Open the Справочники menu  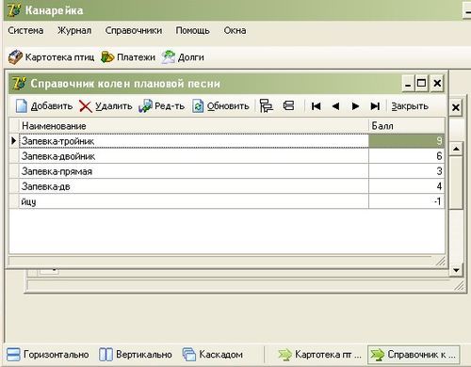(134, 30)
